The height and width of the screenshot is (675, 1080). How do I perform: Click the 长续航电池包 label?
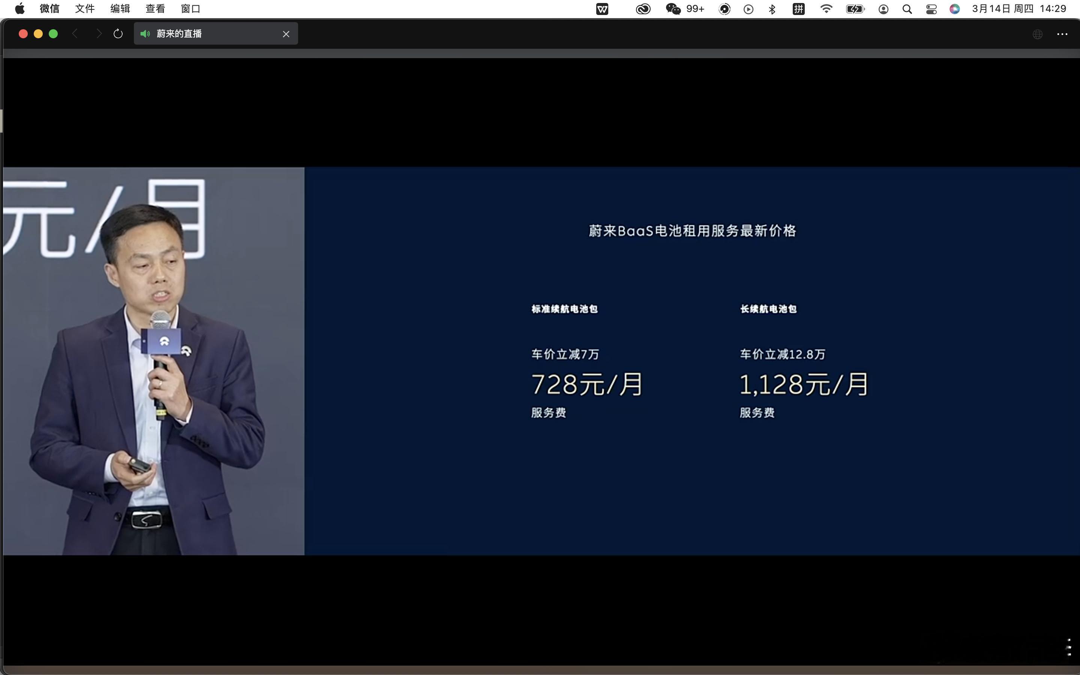pyautogui.click(x=768, y=309)
